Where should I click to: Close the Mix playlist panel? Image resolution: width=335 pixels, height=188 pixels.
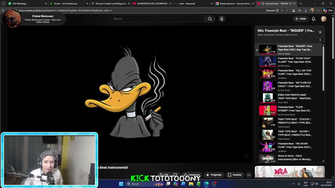pyautogui.click(x=320, y=32)
